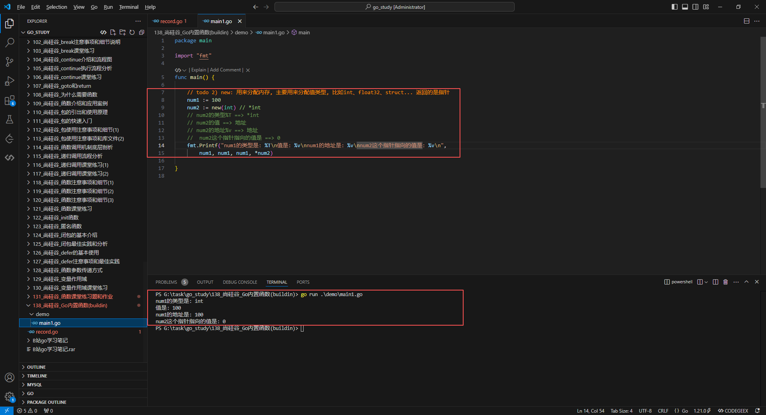Open the Manage gear icon
The height and width of the screenshot is (415, 766).
click(x=10, y=397)
